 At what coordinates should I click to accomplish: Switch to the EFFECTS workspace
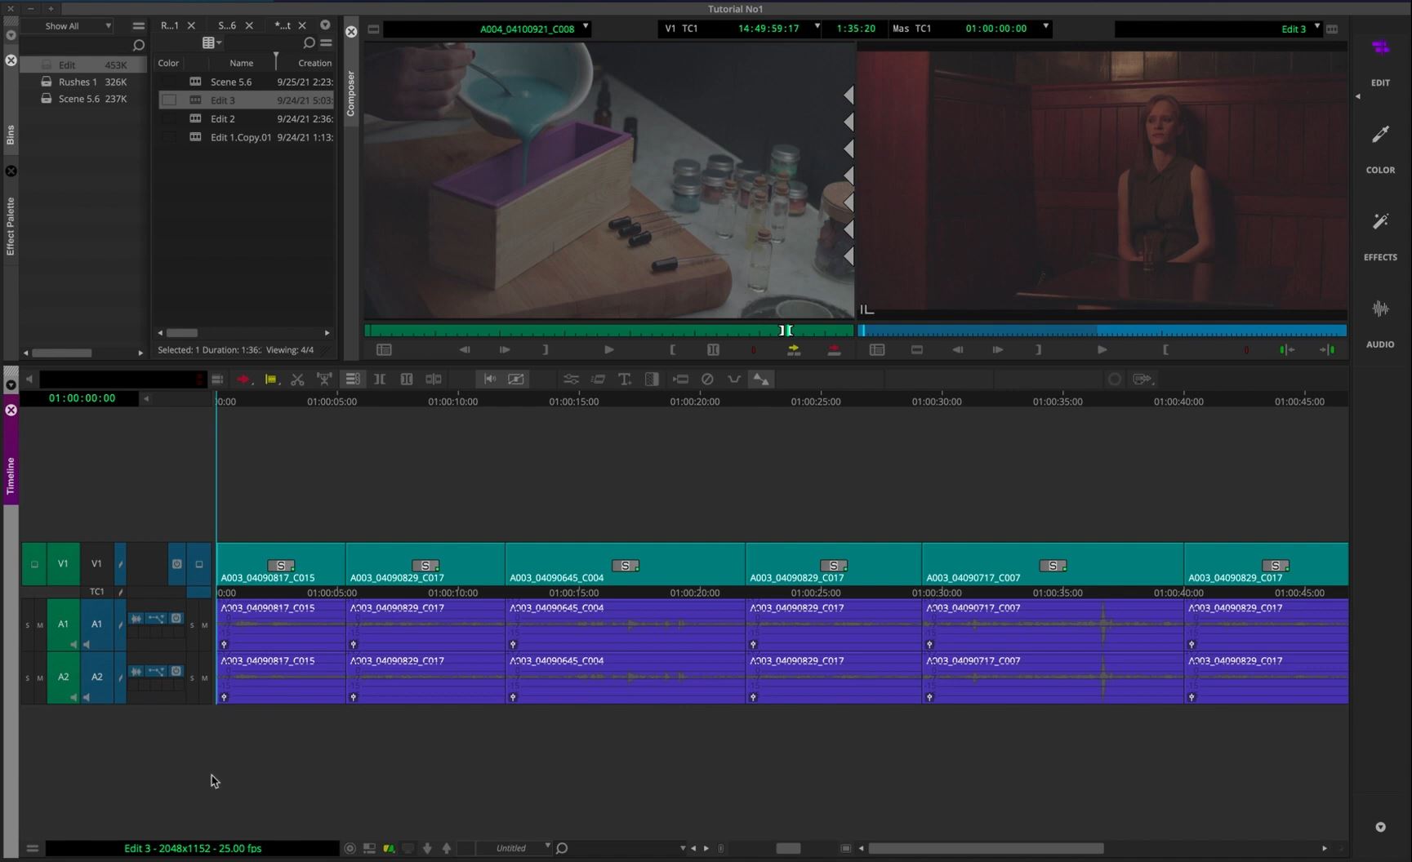point(1380,236)
